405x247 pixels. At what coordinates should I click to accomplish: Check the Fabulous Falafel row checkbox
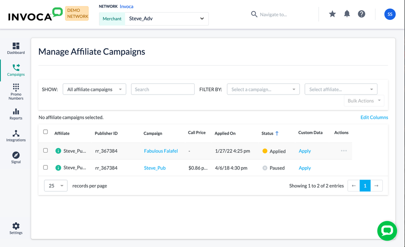pyautogui.click(x=45, y=150)
